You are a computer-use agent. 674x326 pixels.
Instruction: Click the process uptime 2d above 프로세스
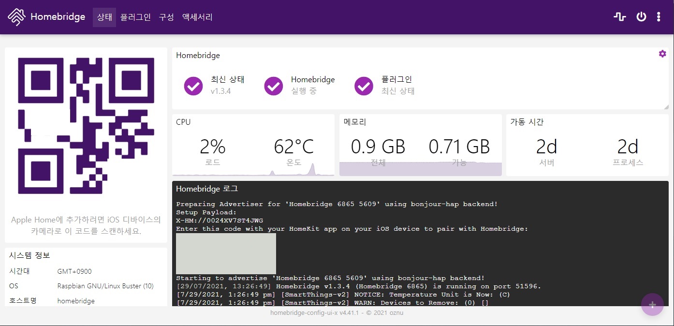point(628,147)
